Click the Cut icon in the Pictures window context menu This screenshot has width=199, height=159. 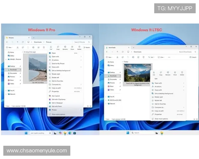coord(51,47)
